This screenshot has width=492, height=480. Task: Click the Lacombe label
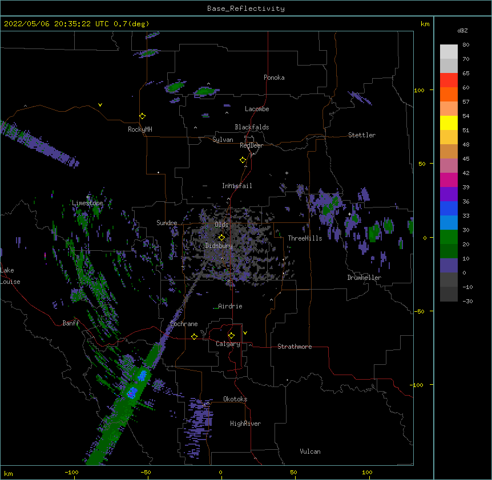pyautogui.click(x=257, y=109)
